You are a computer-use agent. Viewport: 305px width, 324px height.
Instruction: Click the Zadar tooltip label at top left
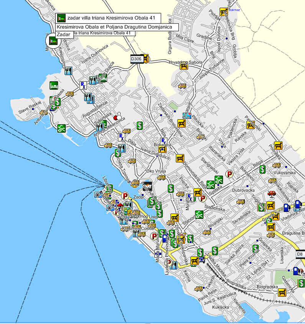(x=63, y=35)
